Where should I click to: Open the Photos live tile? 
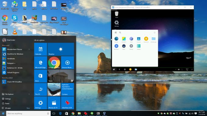54,89
